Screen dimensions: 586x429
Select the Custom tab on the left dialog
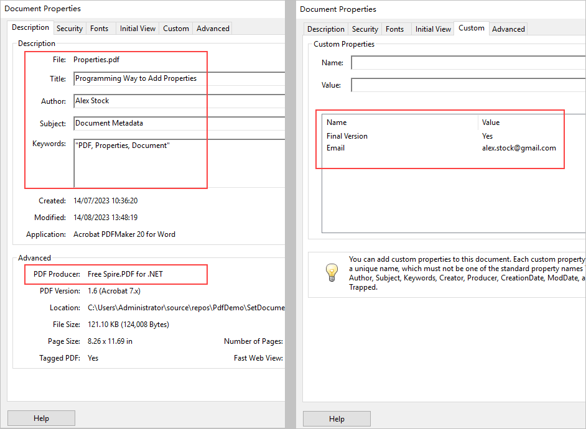[x=175, y=27]
